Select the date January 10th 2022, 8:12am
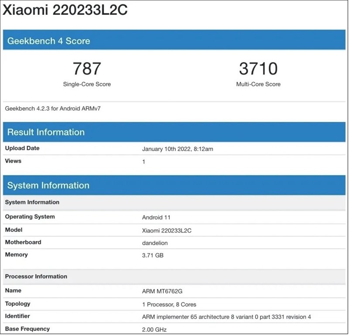This screenshot has height=335, width=349. point(178,149)
